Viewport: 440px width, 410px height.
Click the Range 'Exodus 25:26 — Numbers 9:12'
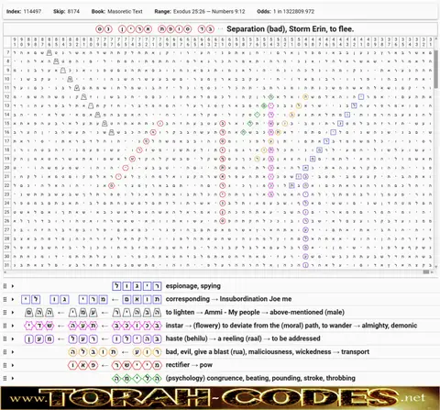209,12
